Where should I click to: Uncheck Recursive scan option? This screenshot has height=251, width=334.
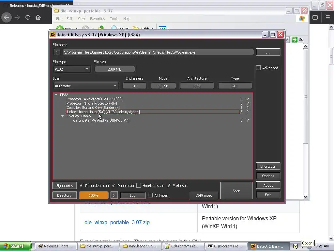(x=81, y=186)
